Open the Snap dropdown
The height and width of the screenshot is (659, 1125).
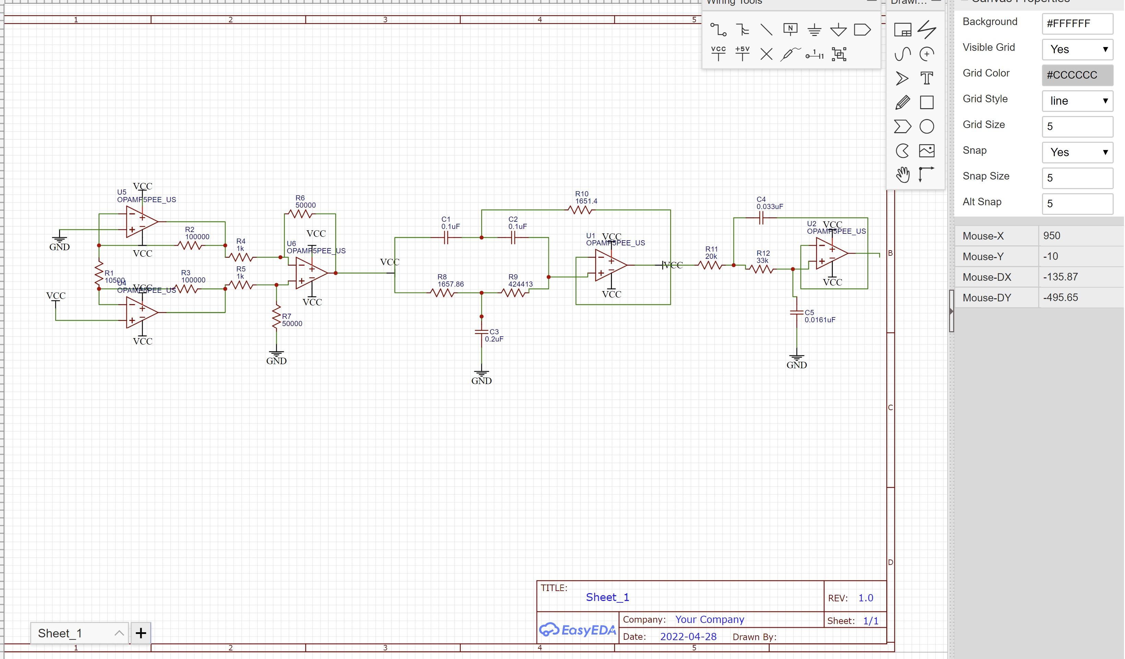click(x=1077, y=152)
